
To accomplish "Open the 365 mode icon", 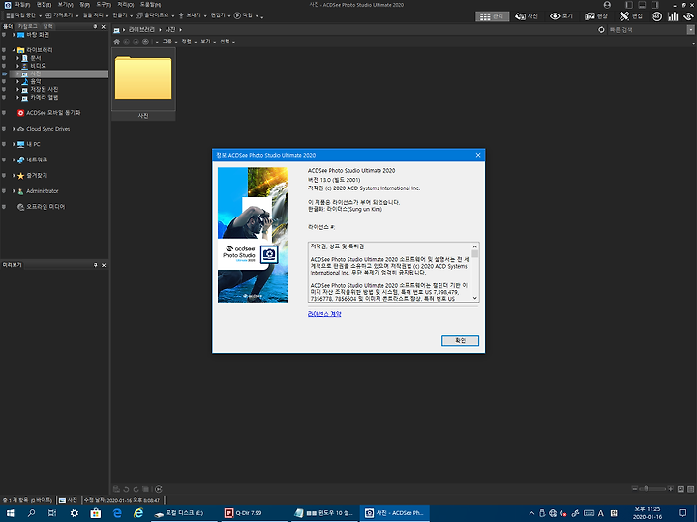I will (657, 16).
